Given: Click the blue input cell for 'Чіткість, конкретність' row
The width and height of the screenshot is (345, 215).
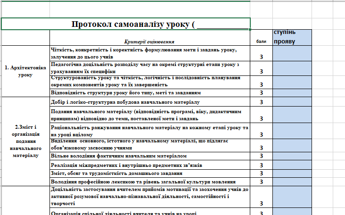Looking at the screenshot, I should 292,53.
